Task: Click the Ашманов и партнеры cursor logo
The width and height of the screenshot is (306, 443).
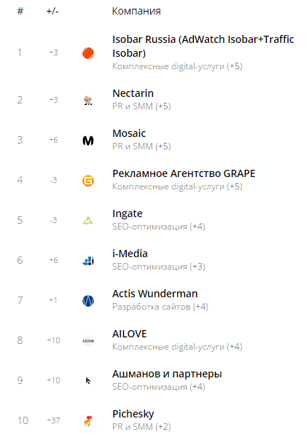Action: 88,381
